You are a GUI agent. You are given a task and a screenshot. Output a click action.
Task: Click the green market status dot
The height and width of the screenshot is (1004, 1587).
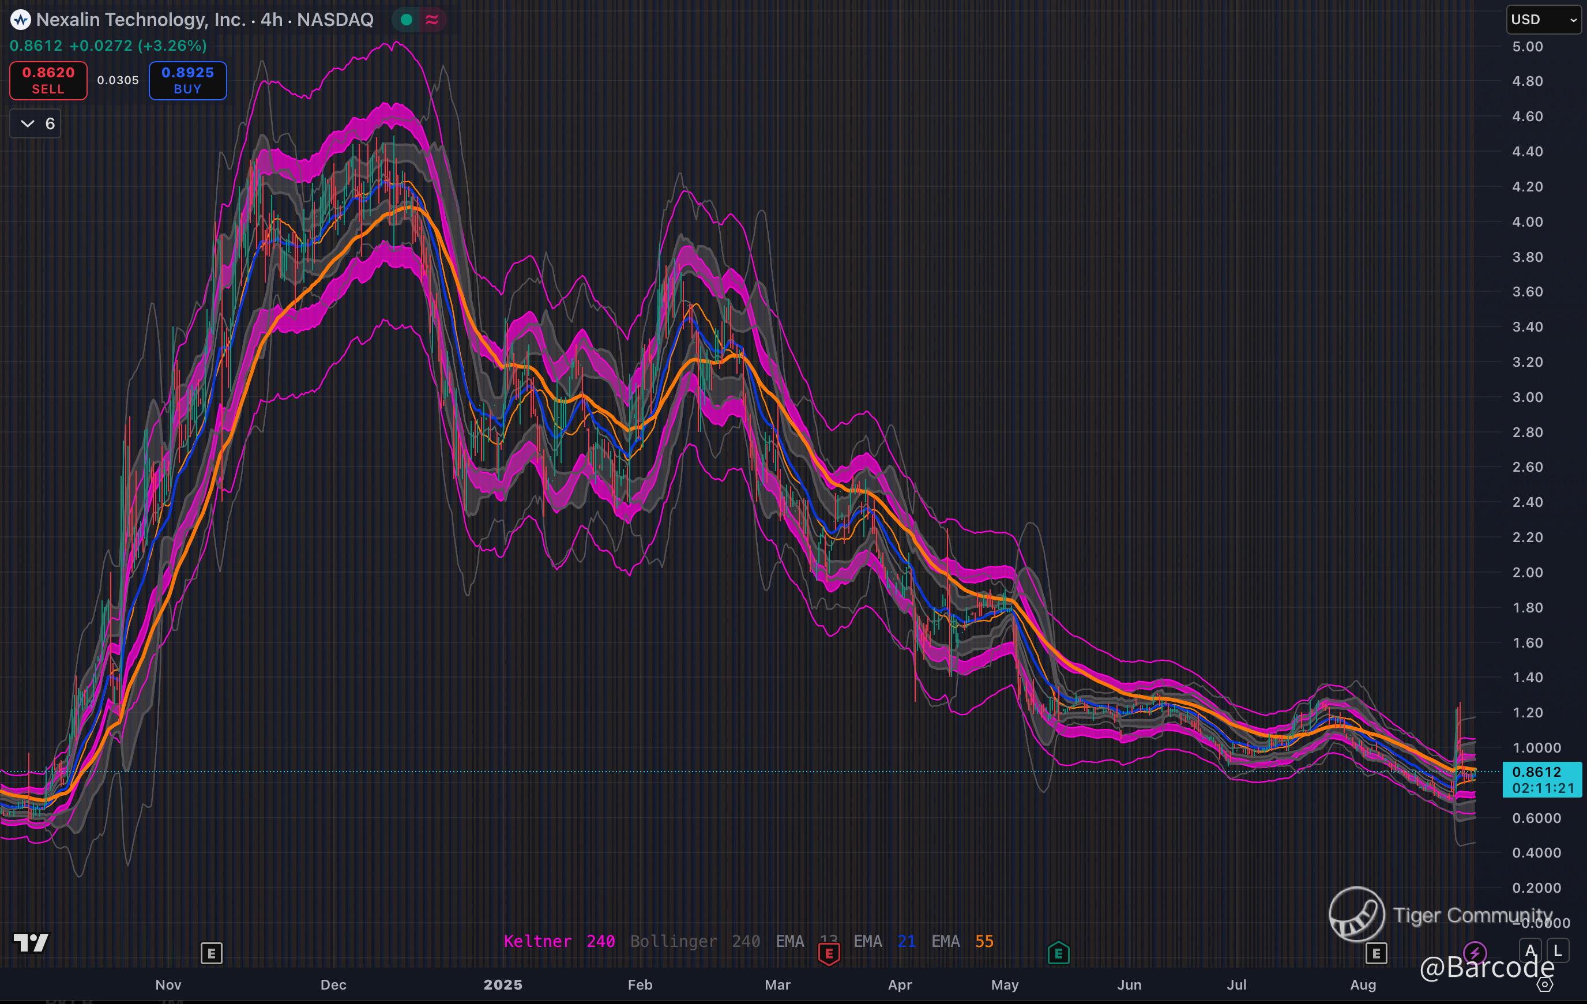coord(407,20)
